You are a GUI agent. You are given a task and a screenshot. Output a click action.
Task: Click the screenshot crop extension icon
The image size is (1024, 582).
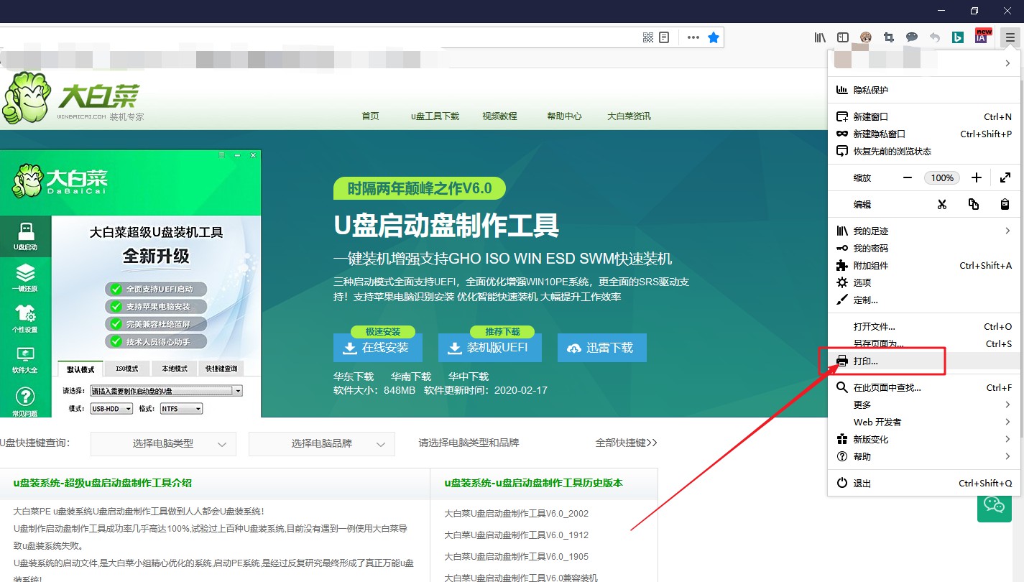click(888, 37)
